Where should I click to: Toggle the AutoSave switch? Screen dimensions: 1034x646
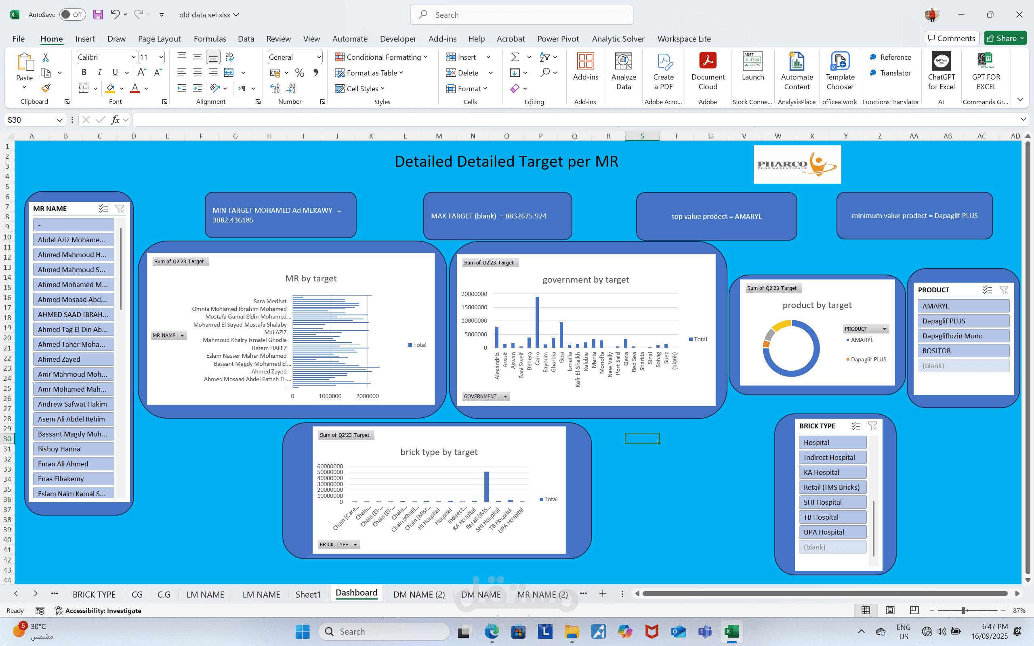pos(72,15)
